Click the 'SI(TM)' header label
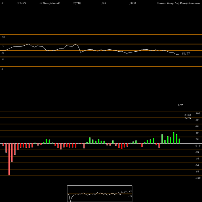This screenshot has width=202, height=202. point(77,3)
